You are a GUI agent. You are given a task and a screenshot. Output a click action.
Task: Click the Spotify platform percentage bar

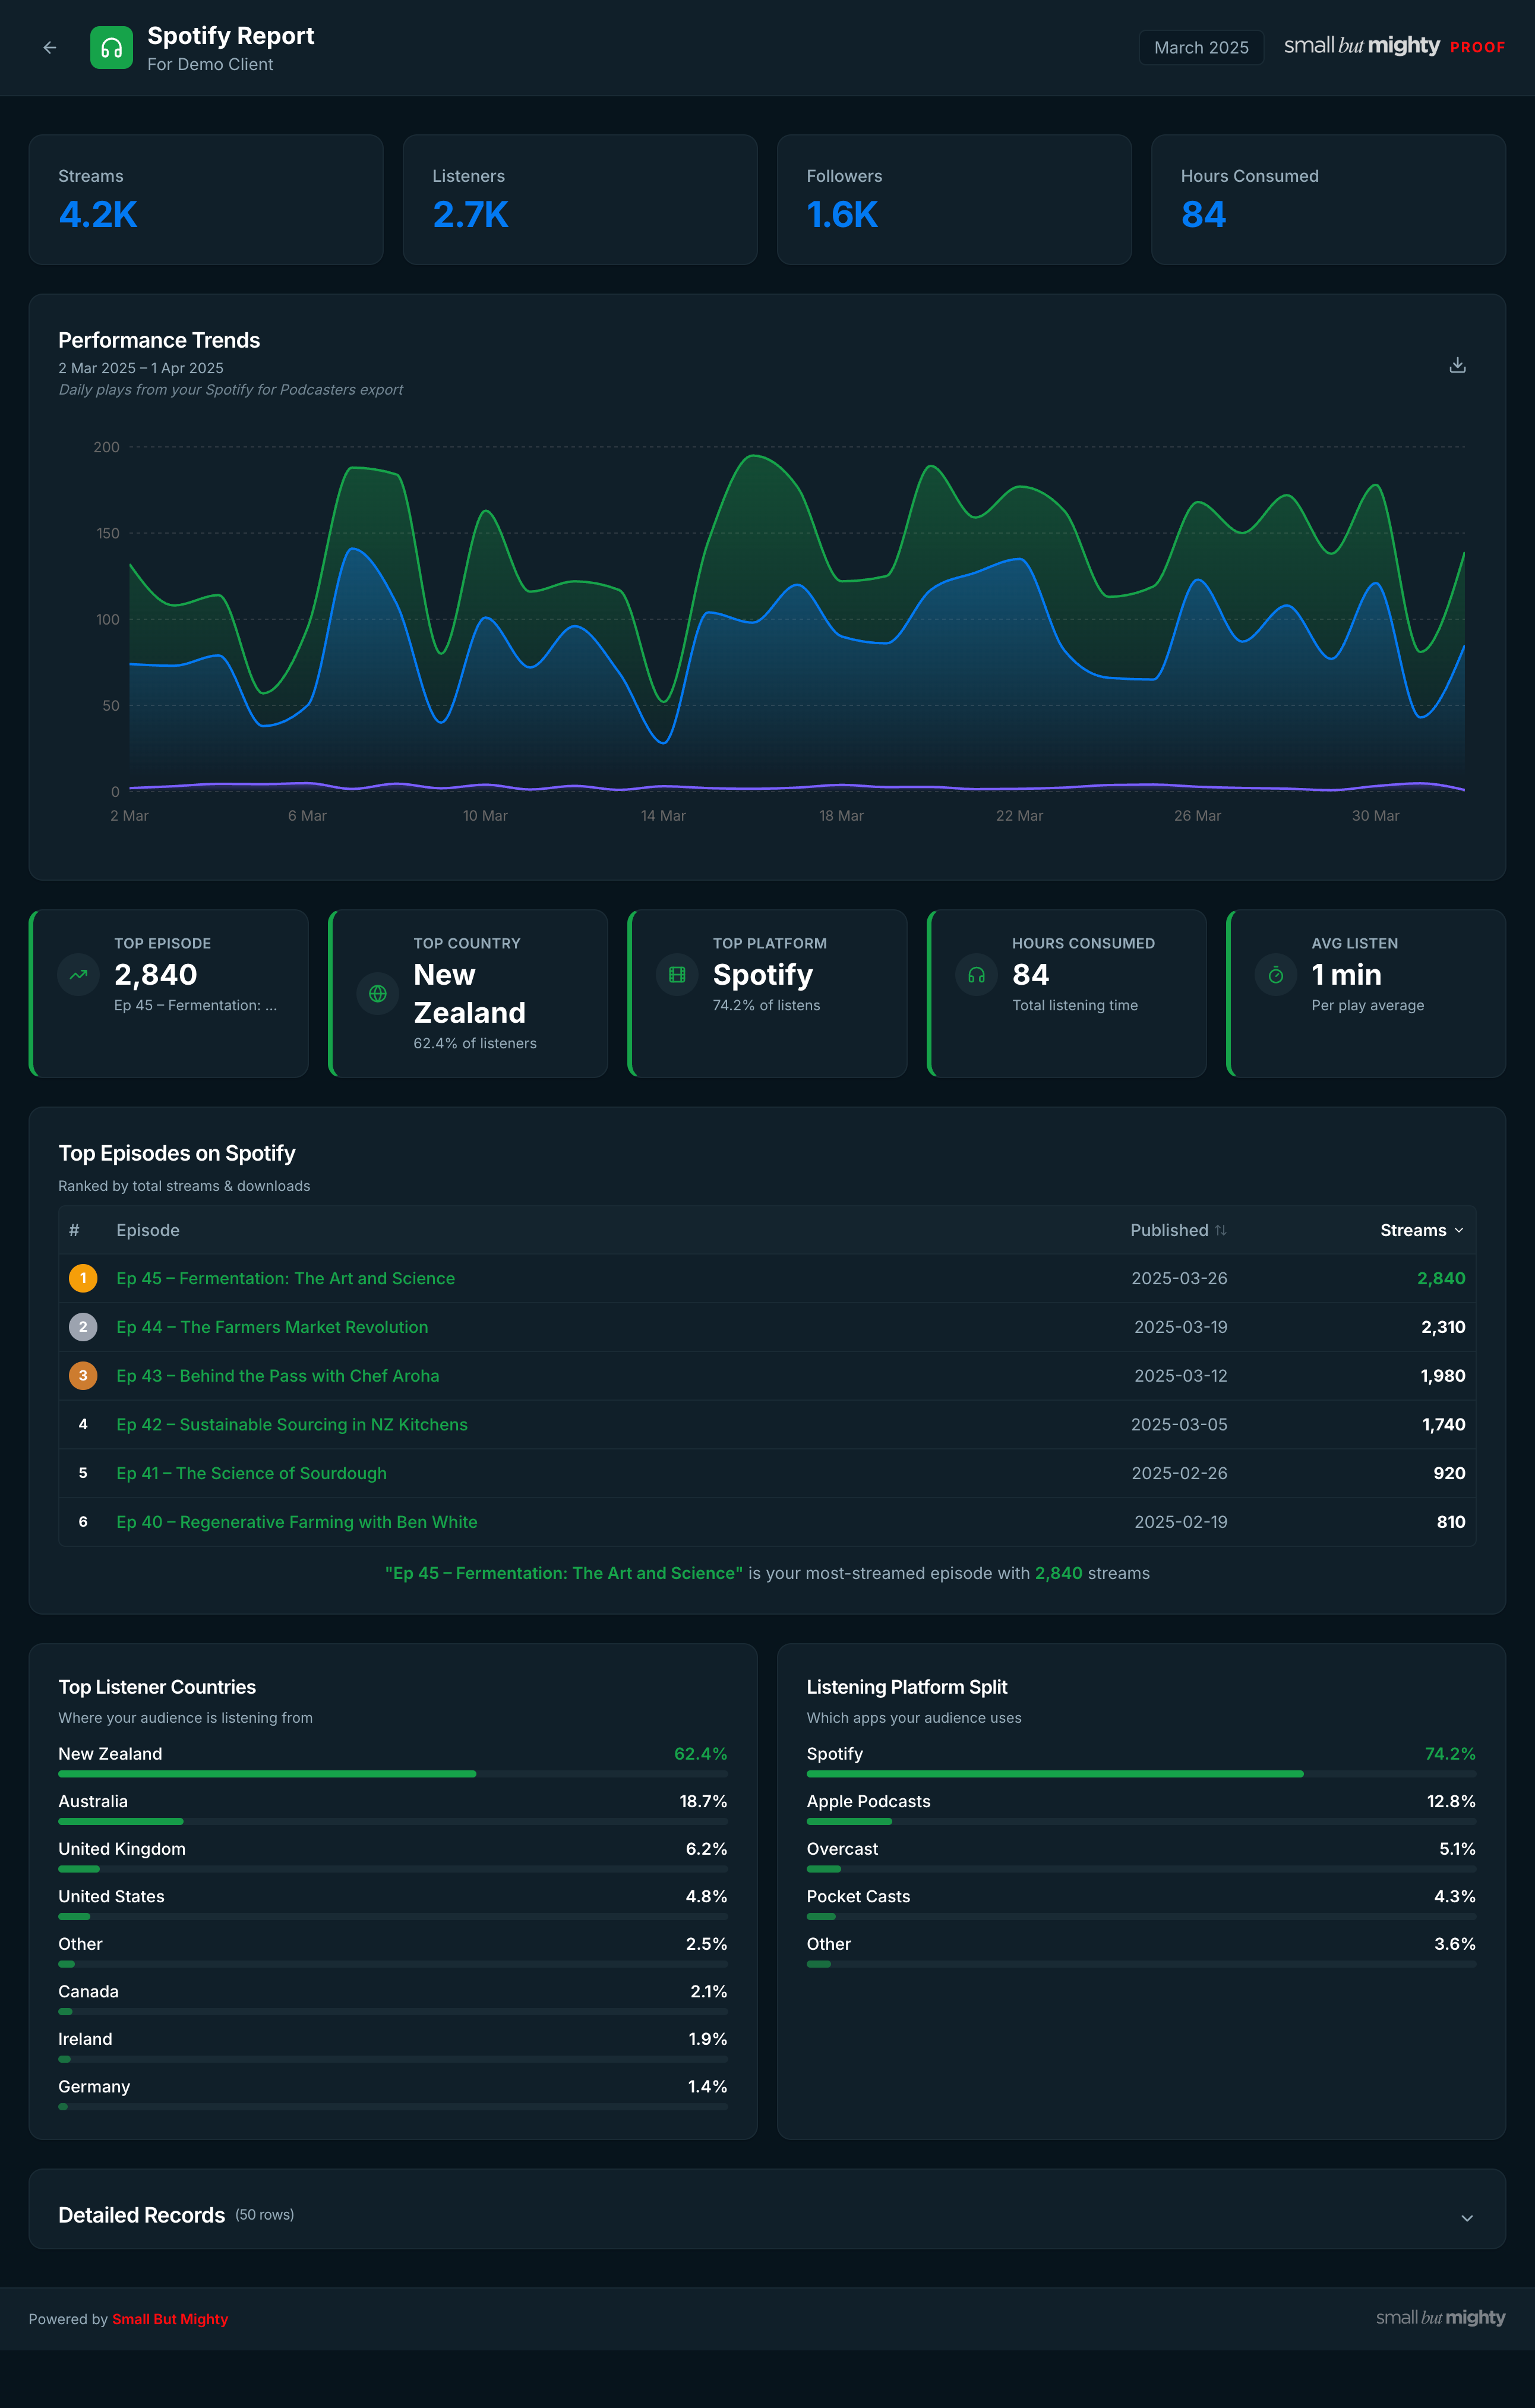(x=1141, y=1774)
